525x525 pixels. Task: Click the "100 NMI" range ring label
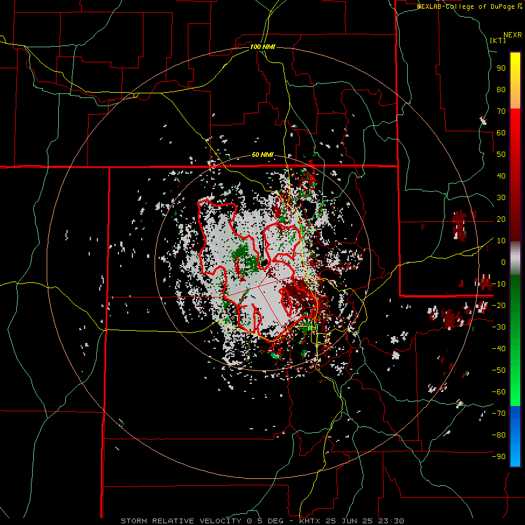pyautogui.click(x=262, y=47)
